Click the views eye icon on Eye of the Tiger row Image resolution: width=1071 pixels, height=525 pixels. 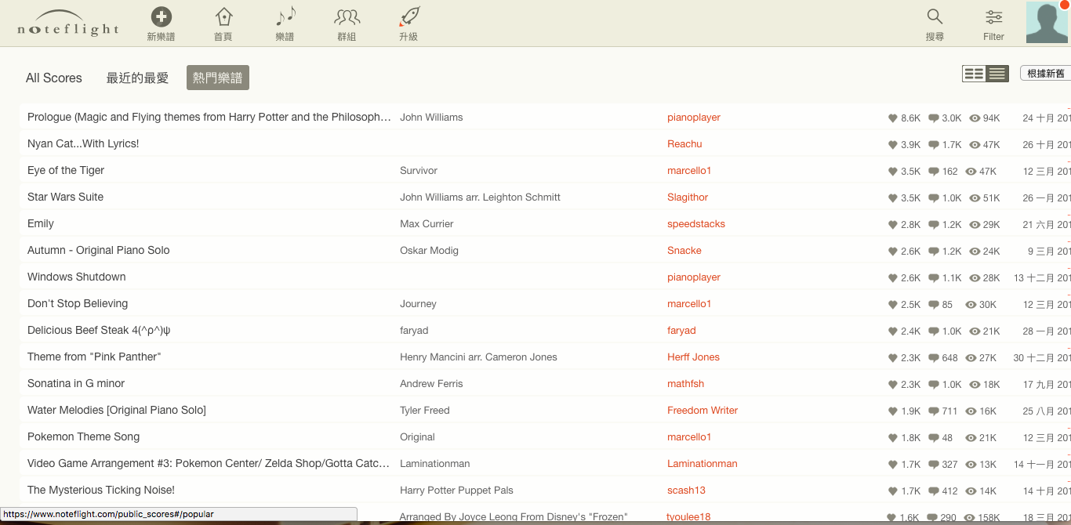971,172
